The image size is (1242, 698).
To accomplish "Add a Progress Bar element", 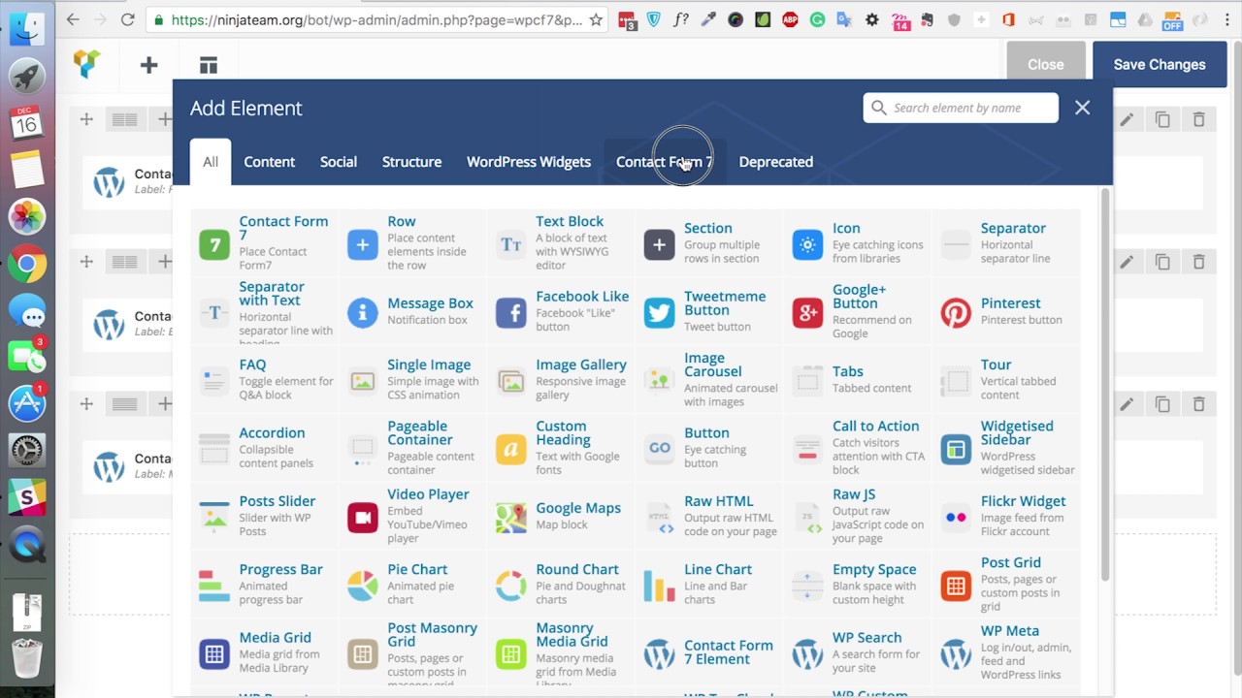I will point(264,586).
